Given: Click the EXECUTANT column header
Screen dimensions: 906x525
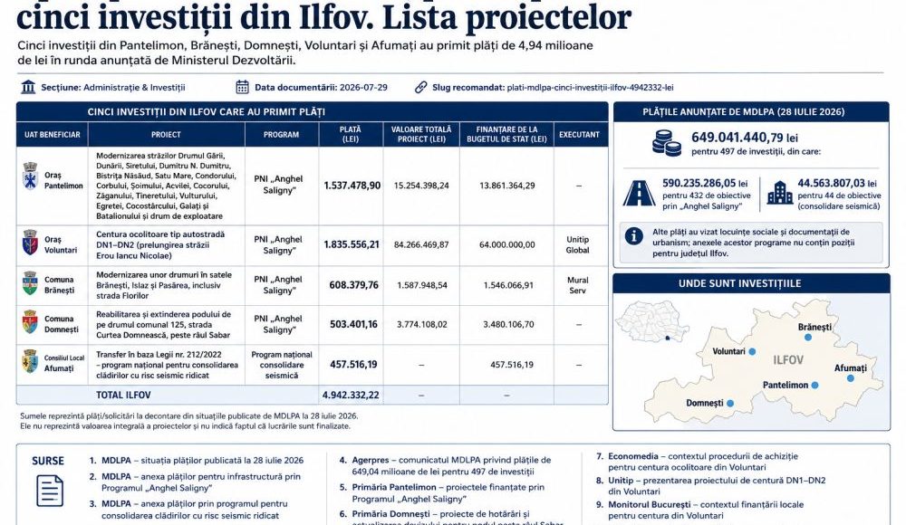Looking at the screenshot, I should tap(580, 135).
